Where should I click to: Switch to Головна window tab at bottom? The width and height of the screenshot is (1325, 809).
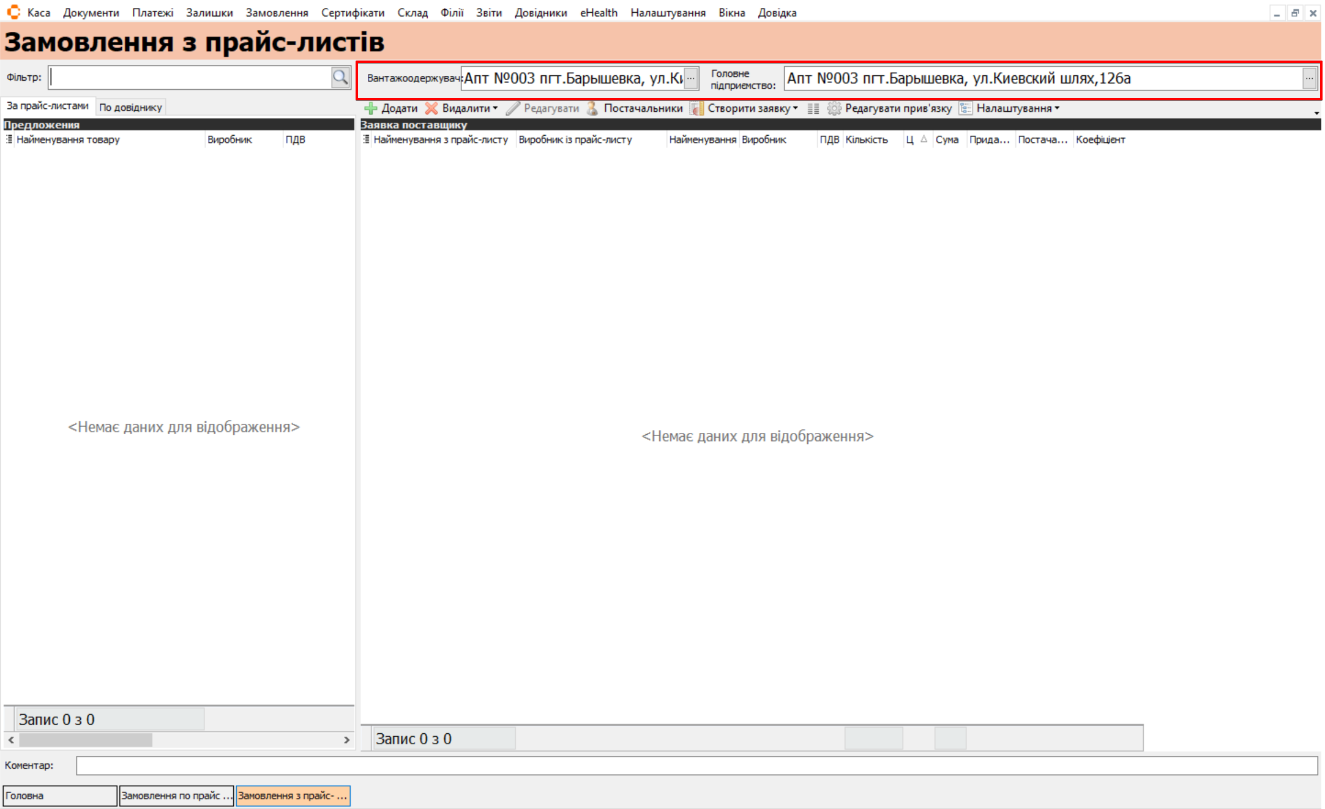[x=59, y=796]
